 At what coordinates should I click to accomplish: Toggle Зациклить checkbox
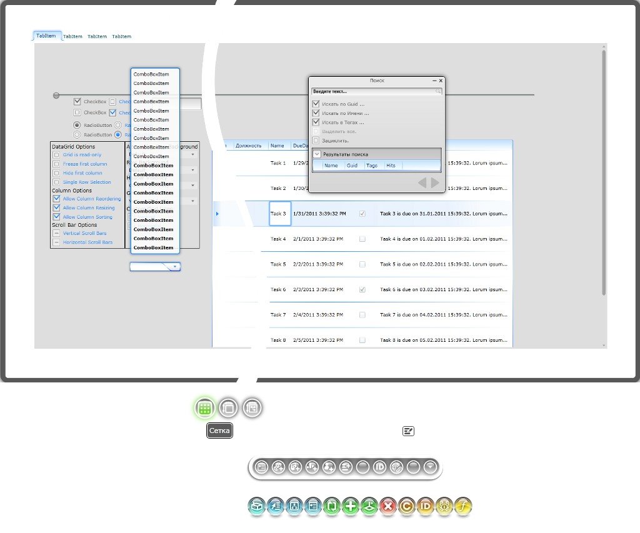pos(316,141)
